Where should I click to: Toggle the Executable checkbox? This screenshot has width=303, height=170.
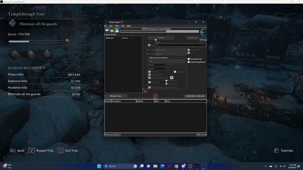click(x=175, y=72)
